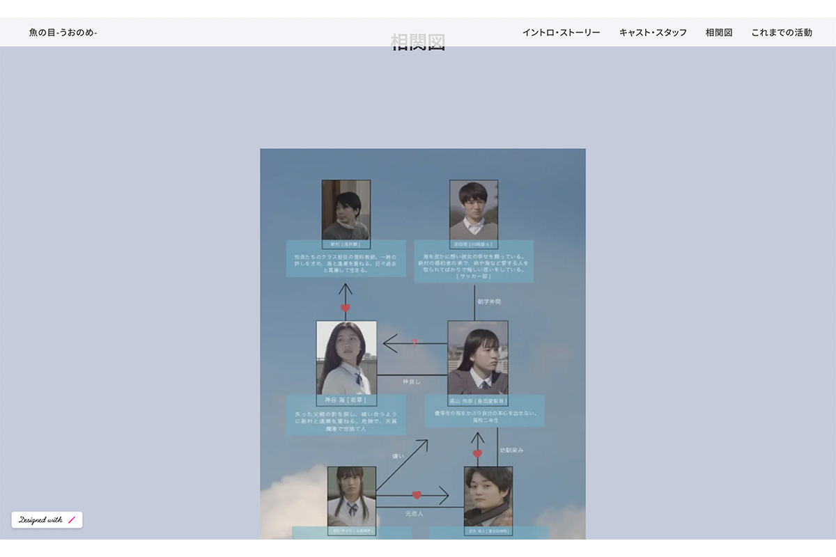Click the heart beside the 幼馴染み label
This screenshot has width=836, height=557.
(x=477, y=454)
